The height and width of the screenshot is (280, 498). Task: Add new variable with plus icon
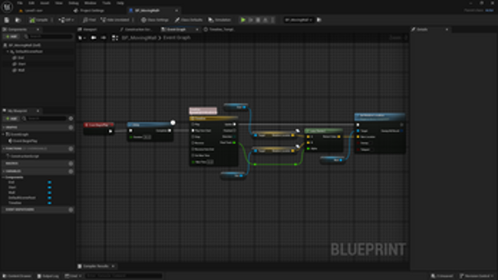(x=71, y=171)
